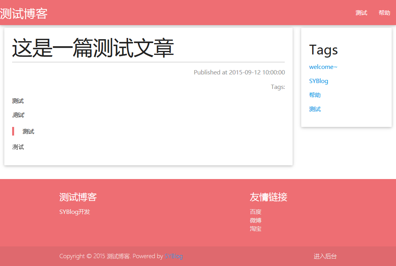Click the 测试博客 site title in header
The width and height of the screenshot is (396, 266).
[24, 13]
